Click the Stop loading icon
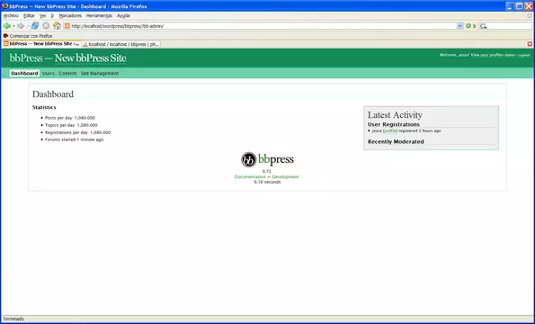 click(46, 26)
